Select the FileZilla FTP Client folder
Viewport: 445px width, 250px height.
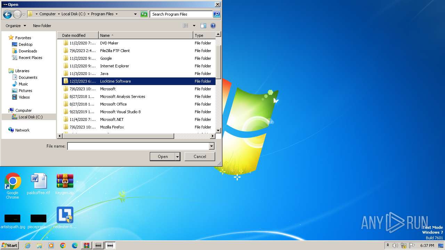tap(139, 51)
